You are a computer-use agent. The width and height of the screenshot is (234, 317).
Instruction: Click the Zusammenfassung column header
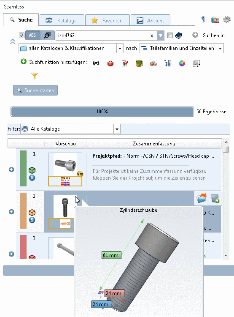coord(154,144)
